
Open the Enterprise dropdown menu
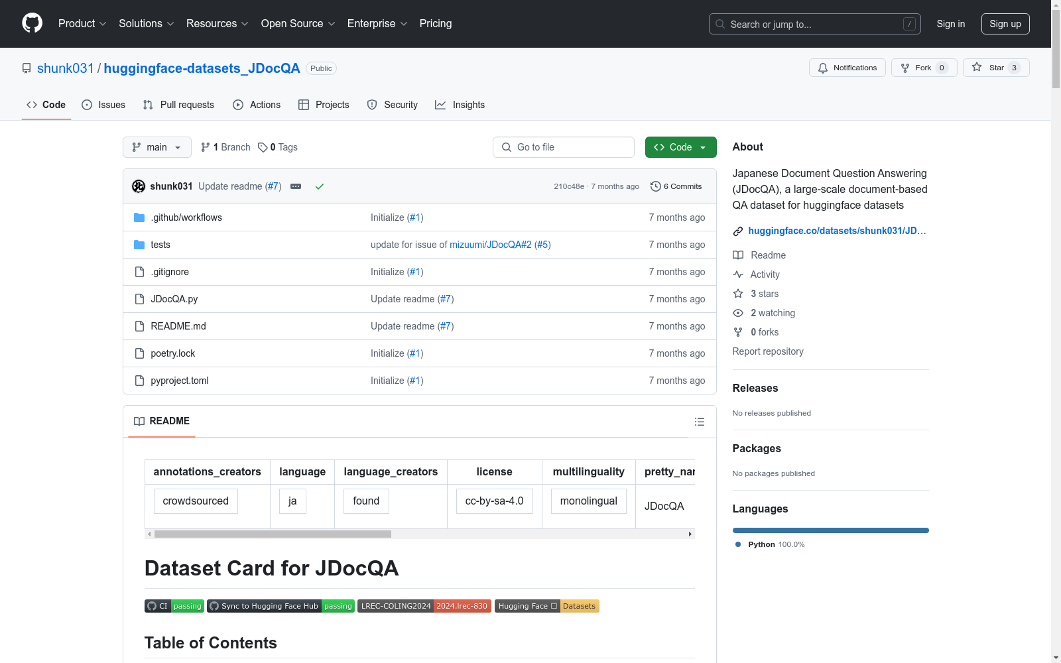point(377,24)
